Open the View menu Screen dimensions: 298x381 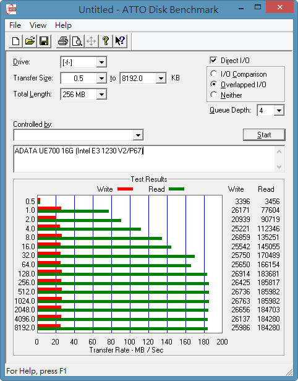[38, 25]
